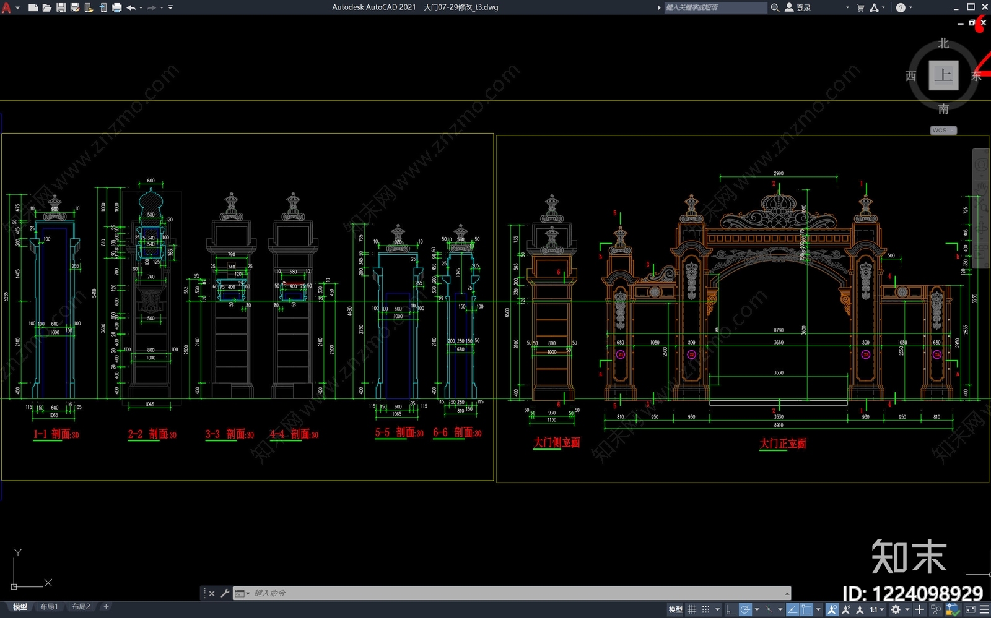Image resolution: width=991 pixels, height=618 pixels.
Task: Save the drawing with Save icon
Action: point(61,7)
